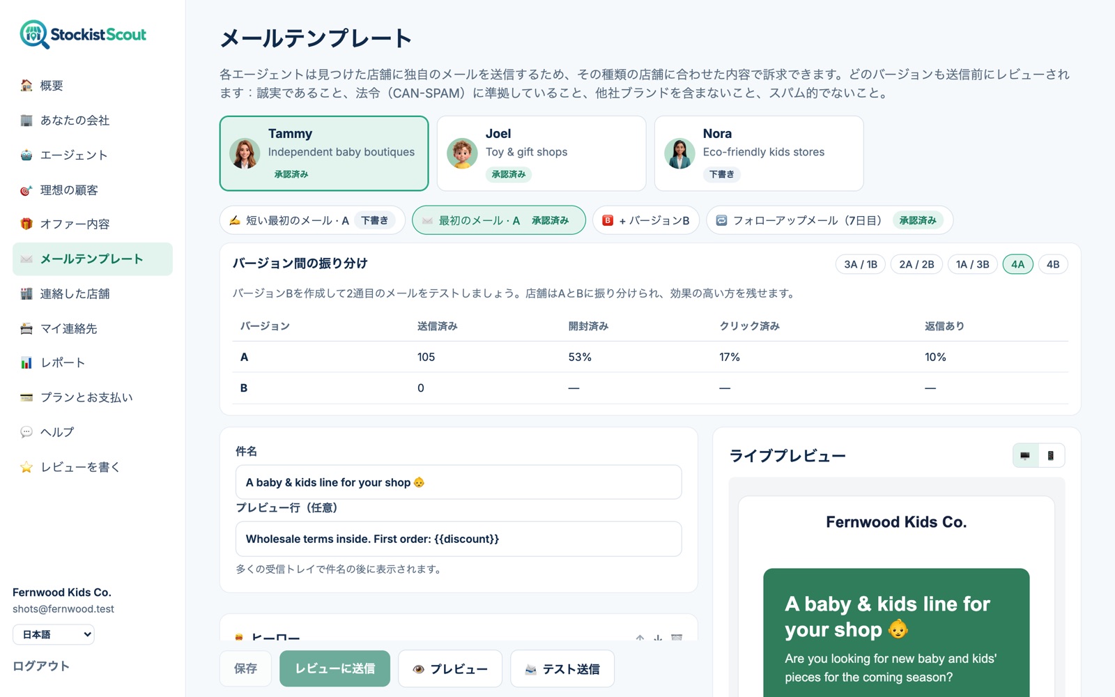Click the テスト送信 button
Viewport: 1115px width, 697px height.
[x=562, y=668]
